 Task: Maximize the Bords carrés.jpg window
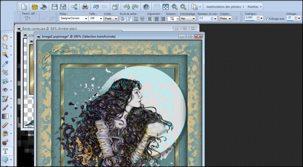coord(185,28)
